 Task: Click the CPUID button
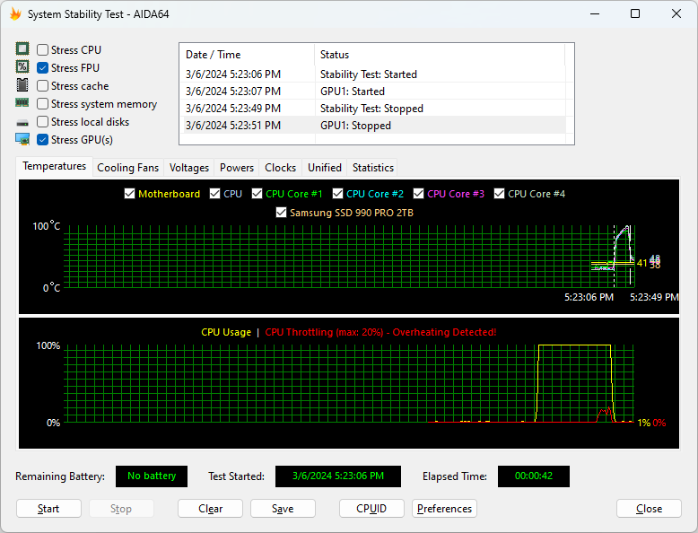(x=371, y=509)
